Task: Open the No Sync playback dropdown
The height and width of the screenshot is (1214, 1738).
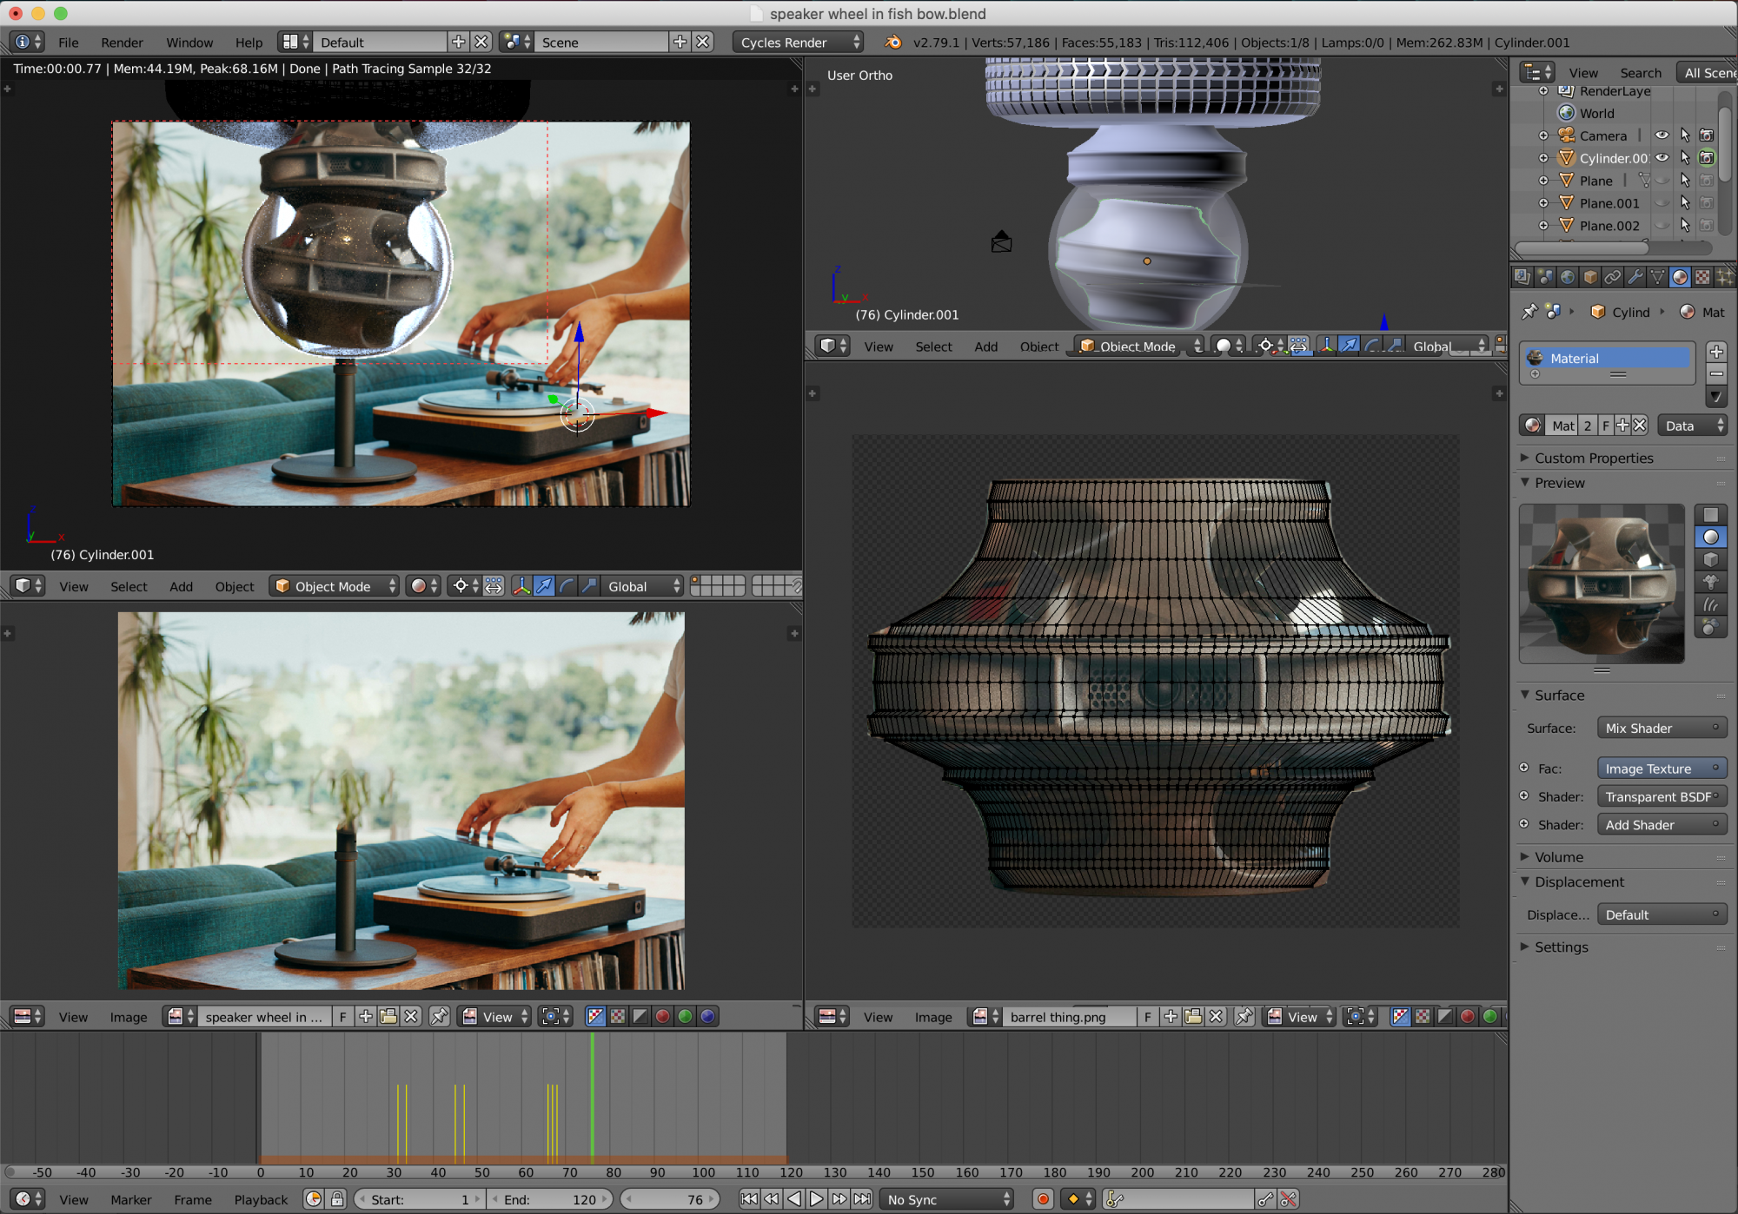Action: (947, 1199)
